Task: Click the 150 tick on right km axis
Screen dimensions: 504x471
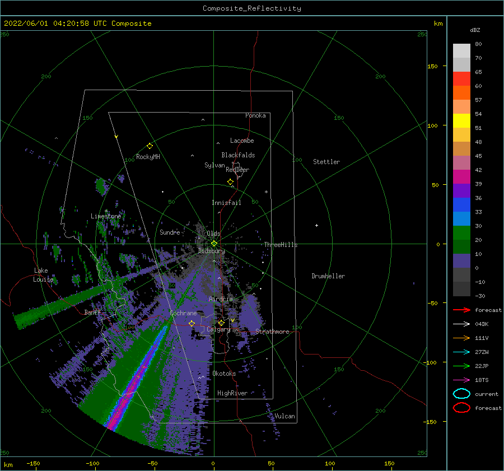Action: [x=432, y=66]
